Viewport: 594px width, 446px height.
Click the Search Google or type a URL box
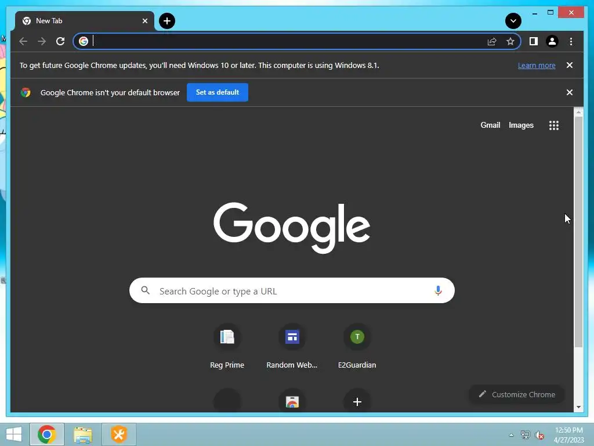pyautogui.click(x=292, y=290)
